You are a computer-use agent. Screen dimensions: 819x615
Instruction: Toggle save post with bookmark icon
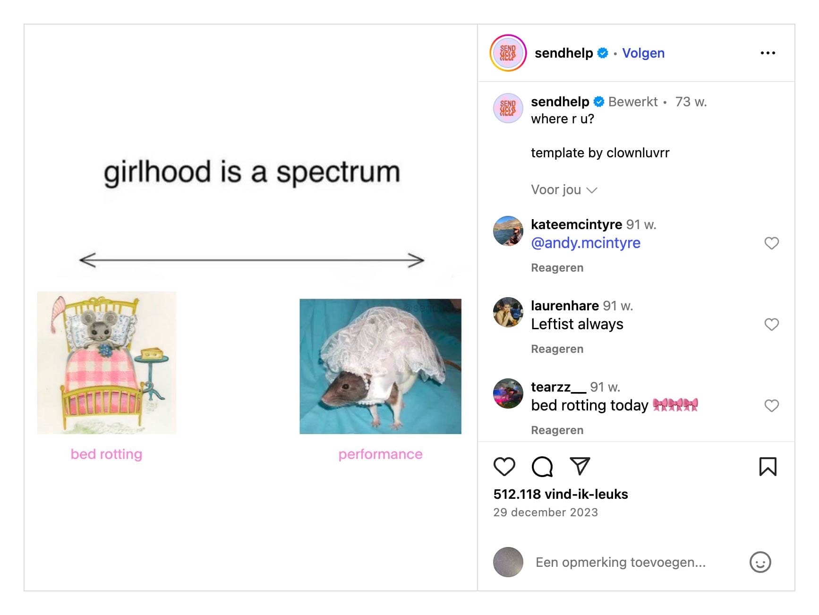pos(768,467)
